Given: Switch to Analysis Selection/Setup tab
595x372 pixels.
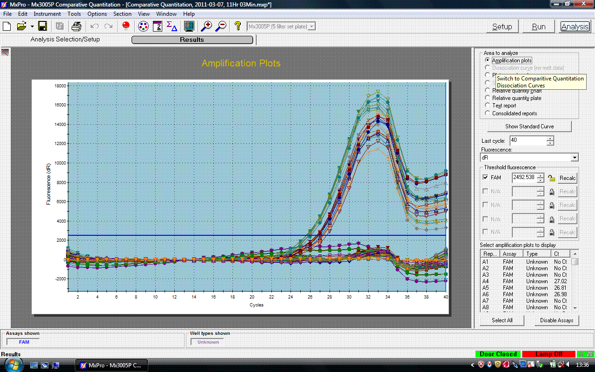Looking at the screenshot, I should (x=65, y=40).
